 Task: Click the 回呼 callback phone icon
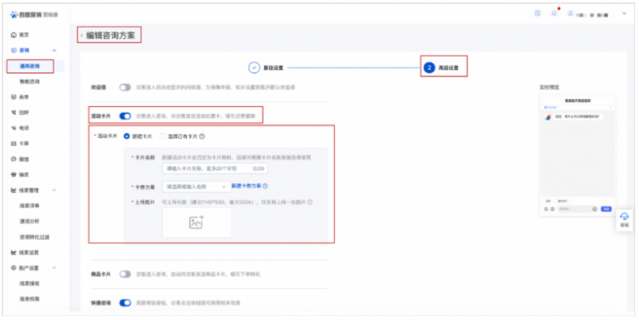tap(14, 113)
